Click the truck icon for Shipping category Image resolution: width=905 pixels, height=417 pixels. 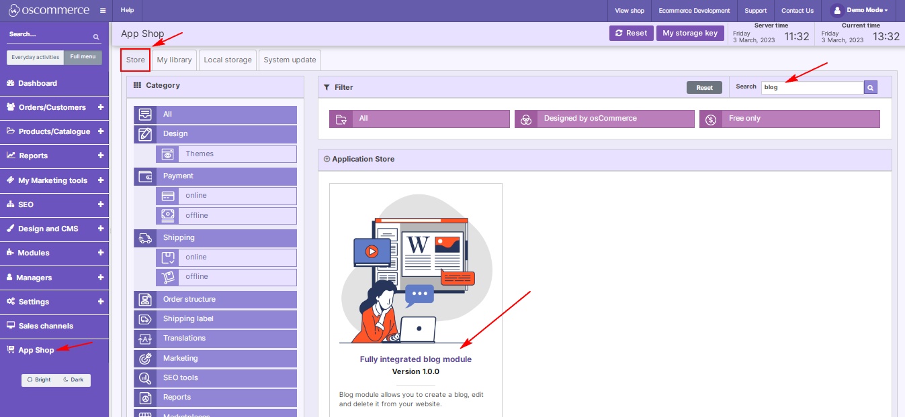tap(145, 238)
